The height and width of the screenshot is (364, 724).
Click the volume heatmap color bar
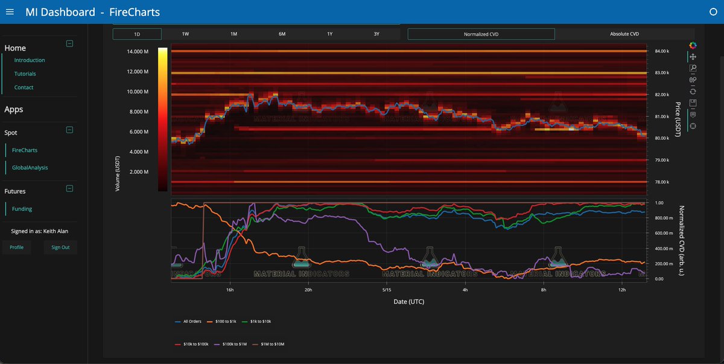(x=162, y=120)
